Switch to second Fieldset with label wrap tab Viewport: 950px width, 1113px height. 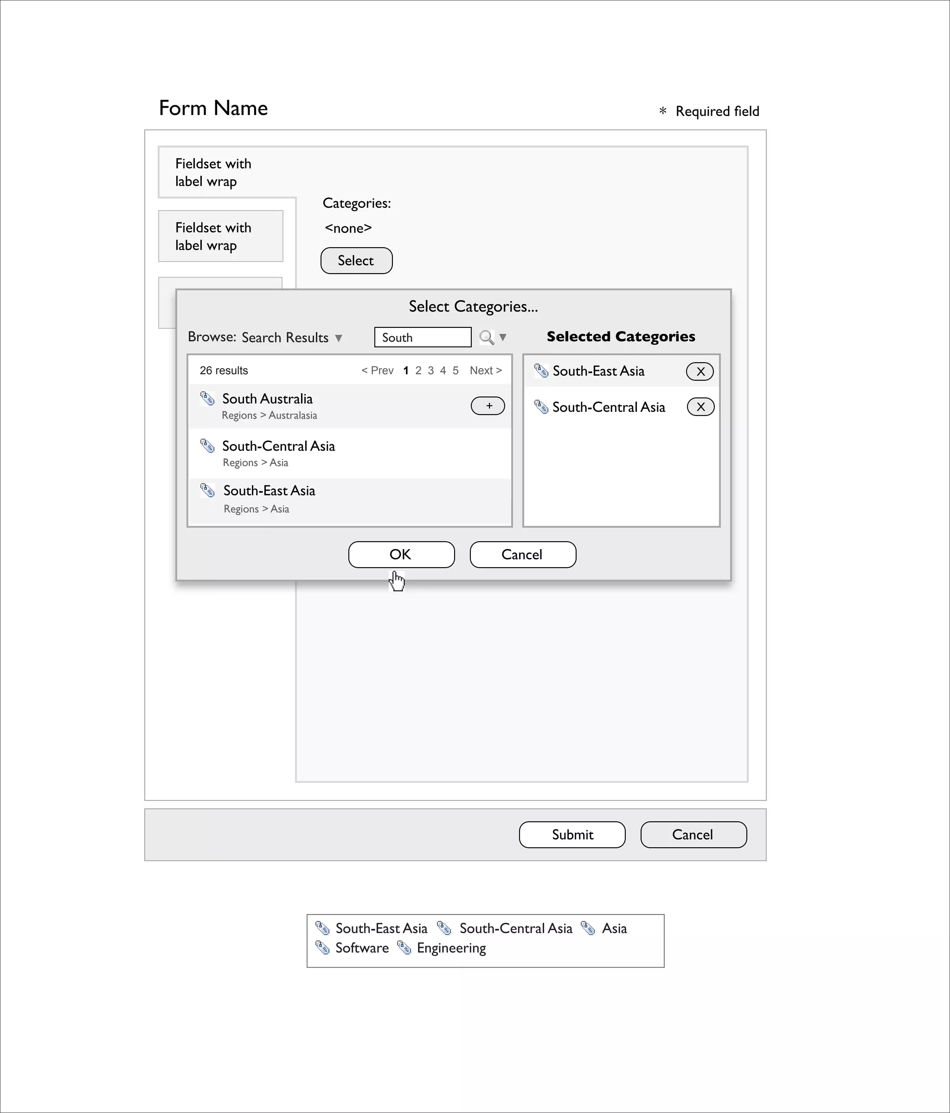[x=220, y=237]
